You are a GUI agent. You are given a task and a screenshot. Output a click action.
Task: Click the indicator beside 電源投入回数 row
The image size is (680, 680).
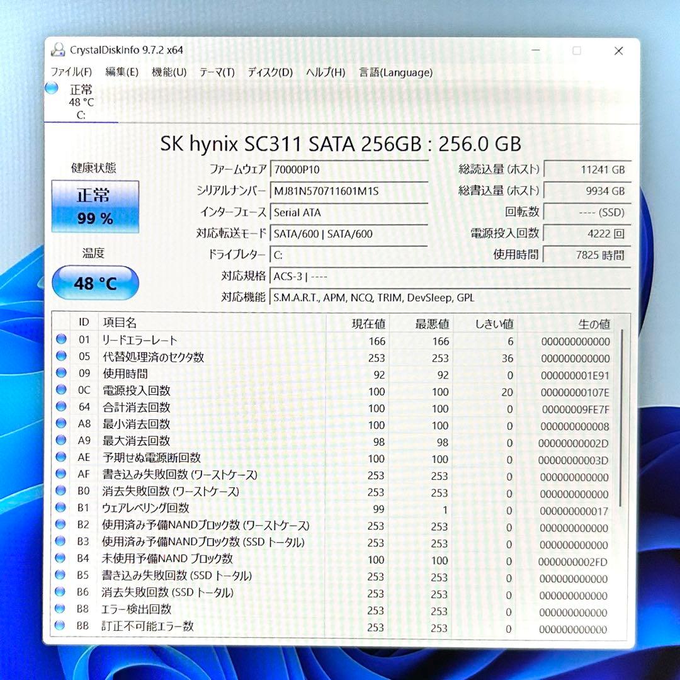(61, 391)
